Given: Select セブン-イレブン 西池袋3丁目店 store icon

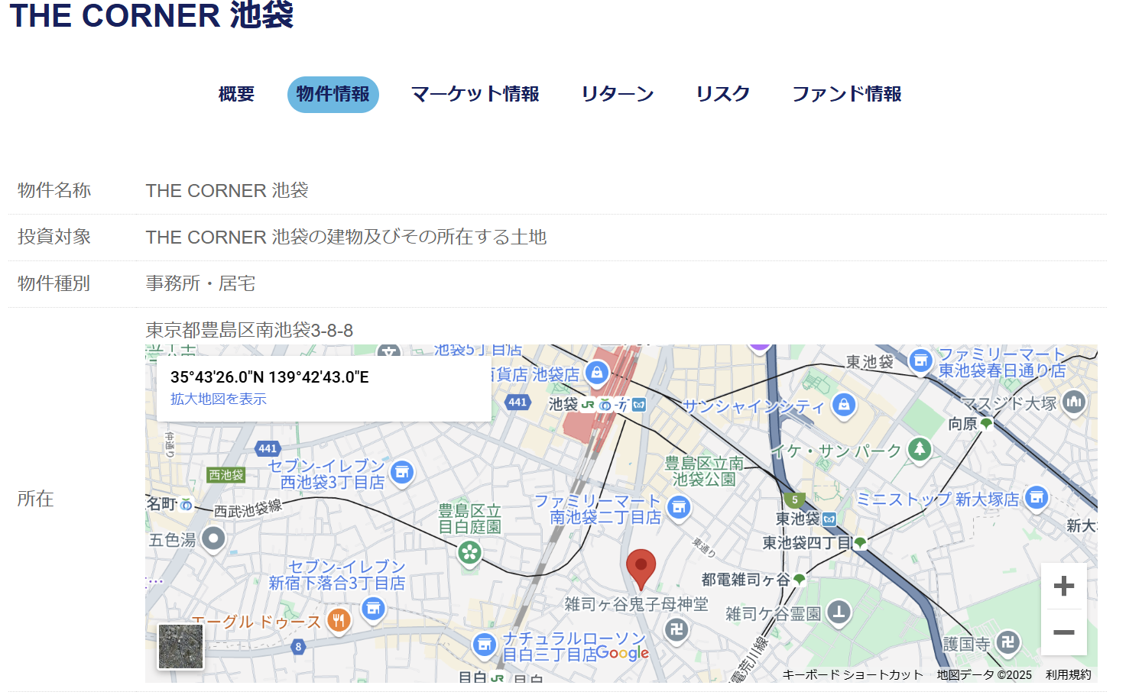Looking at the screenshot, I should (x=402, y=473).
